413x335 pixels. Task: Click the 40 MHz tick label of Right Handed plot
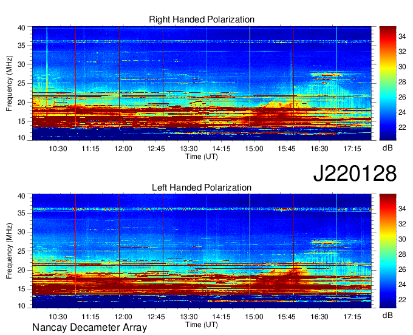coord(21,28)
